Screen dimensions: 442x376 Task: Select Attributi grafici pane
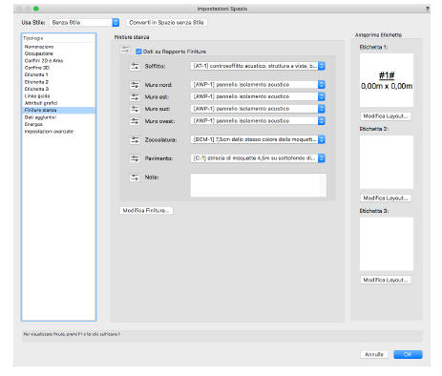pos(58,103)
